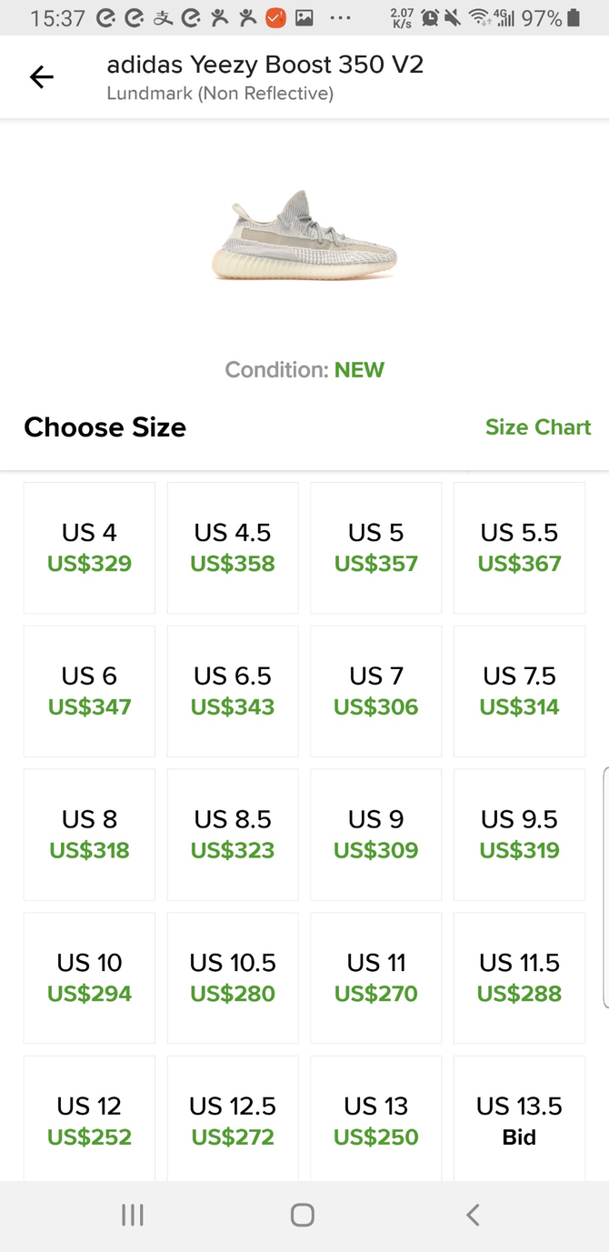The width and height of the screenshot is (609, 1252).
Task: Tap the Yeezy shoe product image
Action: [304, 235]
